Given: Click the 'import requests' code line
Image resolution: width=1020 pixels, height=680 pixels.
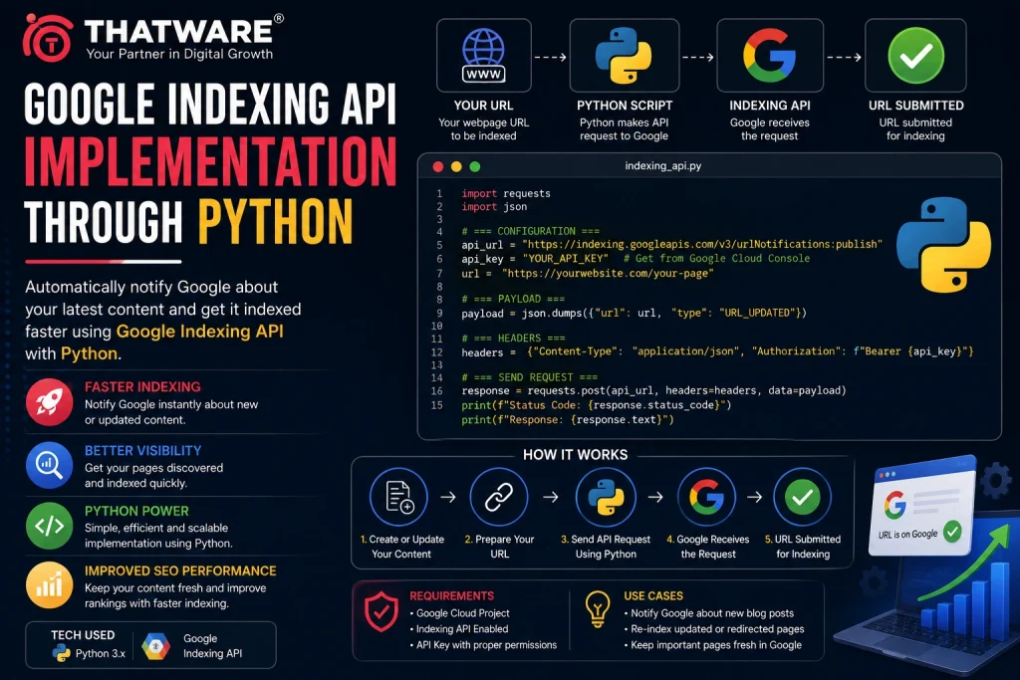Looking at the screenshot, I should (x=506, y=193).
